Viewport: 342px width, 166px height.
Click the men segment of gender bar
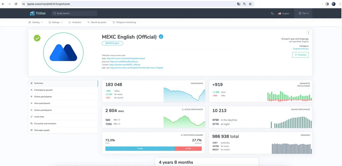(x=140, y=148)
